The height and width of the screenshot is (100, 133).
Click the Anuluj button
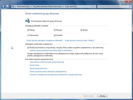(x=102, y=96)
